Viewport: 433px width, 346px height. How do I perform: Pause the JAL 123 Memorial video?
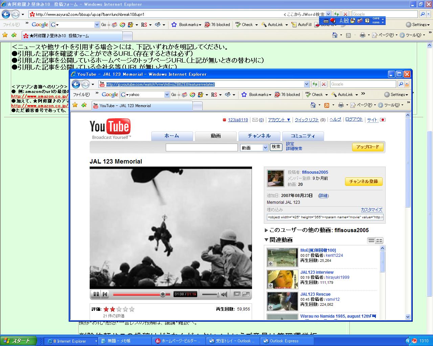pyautogui.click(x=96, y=294)
